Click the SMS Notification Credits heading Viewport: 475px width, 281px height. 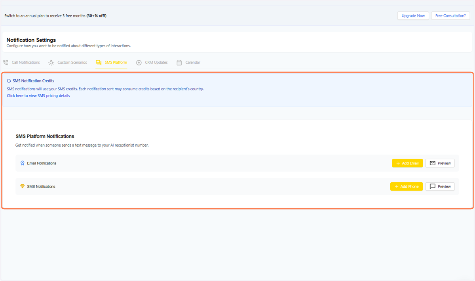tap(33, 81)
